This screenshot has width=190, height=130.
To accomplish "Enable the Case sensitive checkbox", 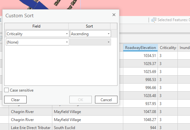I will coord(6,90).
